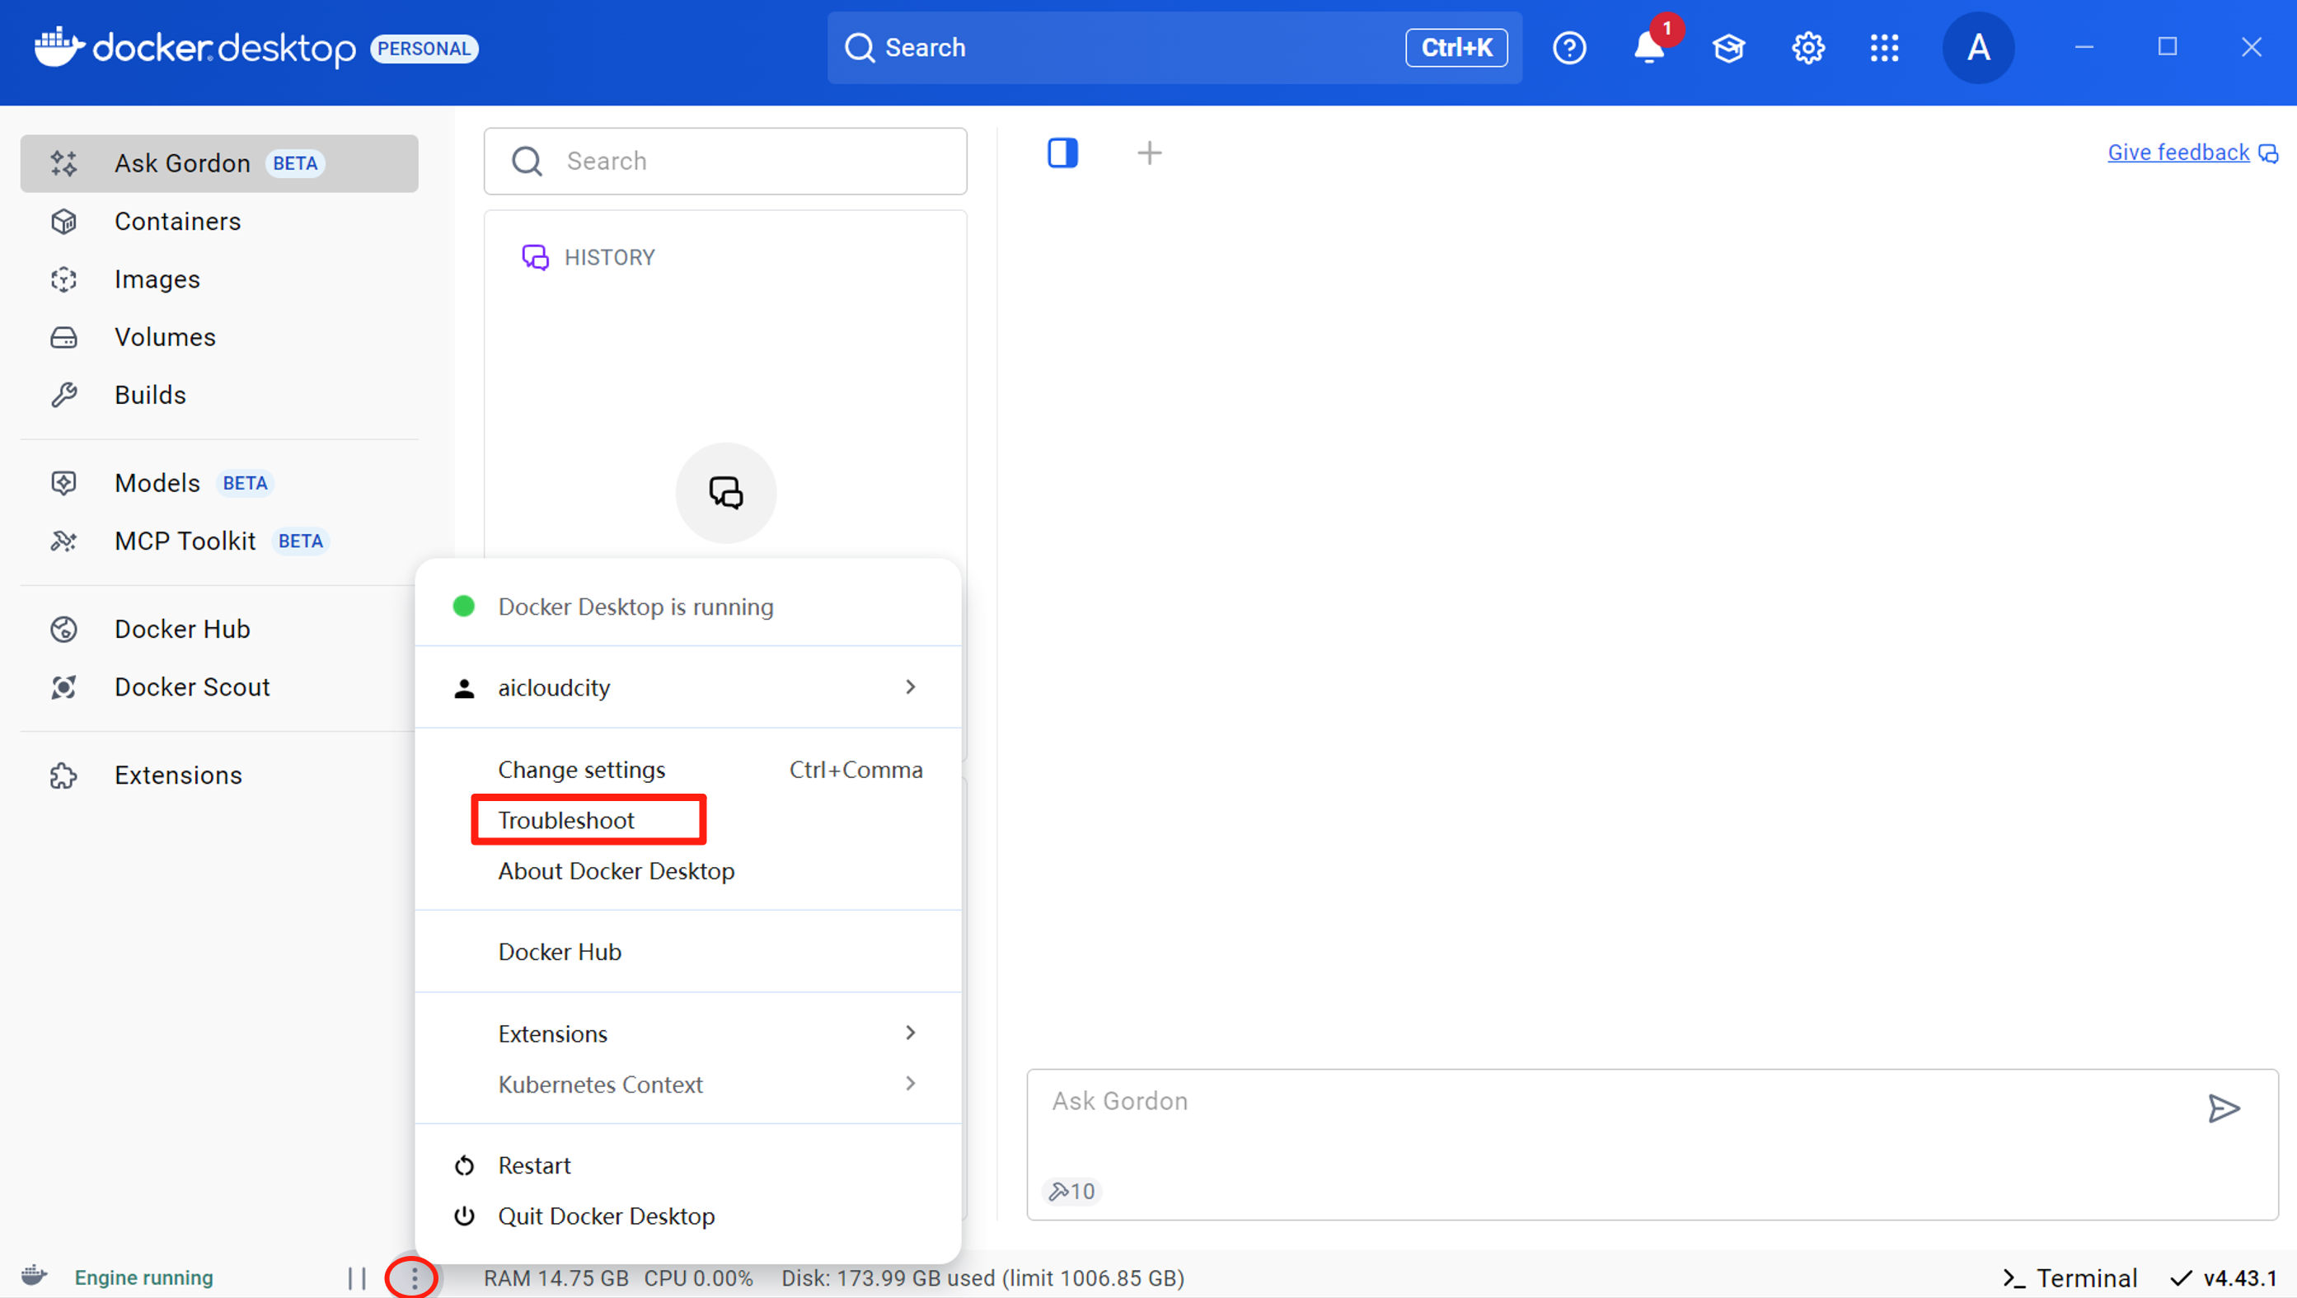Open the Volumes panel
This screenshot has width=2297, height=1298.
pos(165,337)
